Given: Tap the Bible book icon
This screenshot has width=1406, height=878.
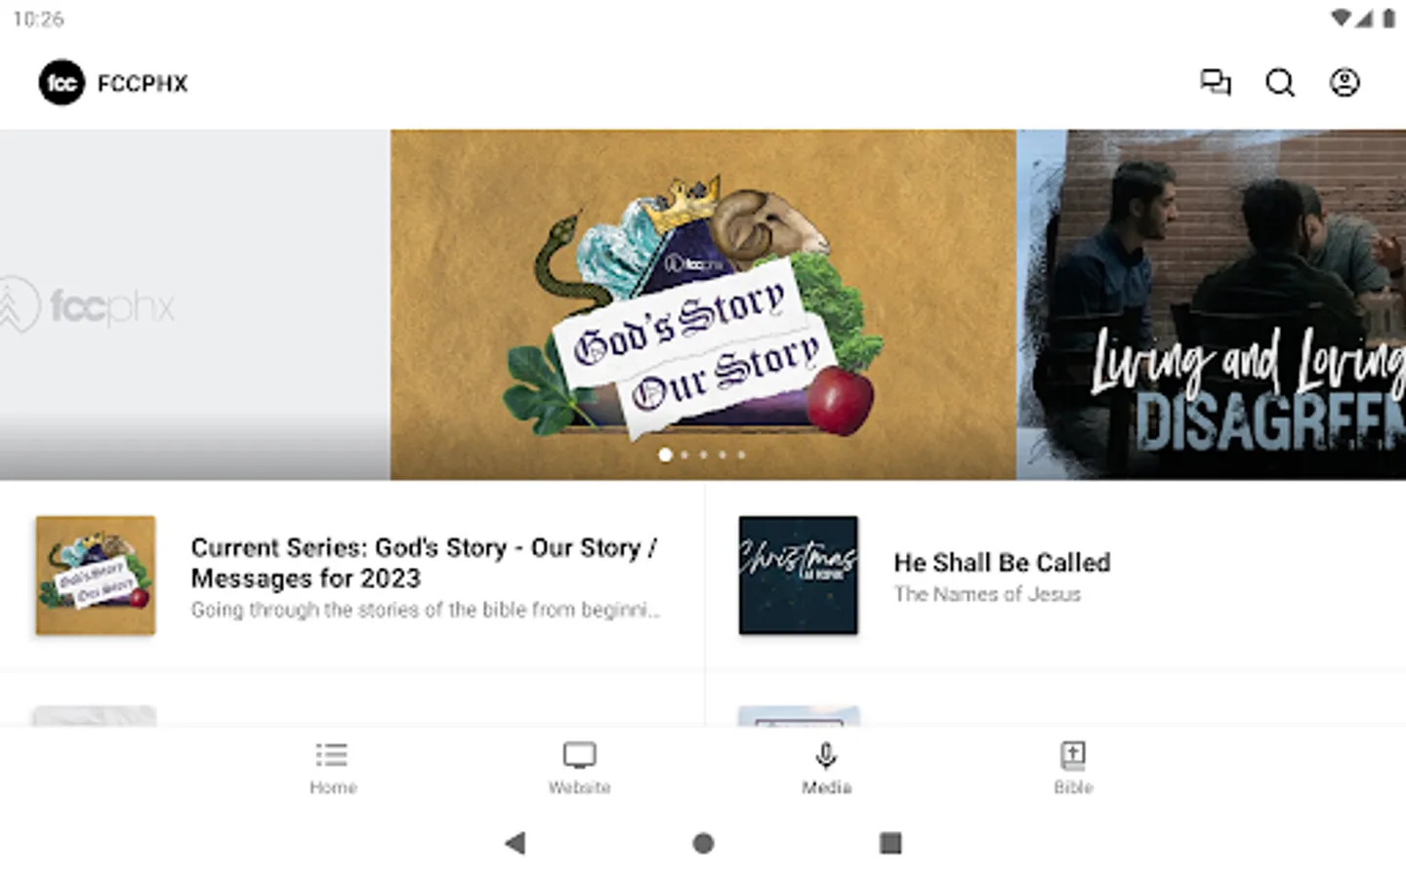Looking at the screenshot, I should tap(1073, 755).
